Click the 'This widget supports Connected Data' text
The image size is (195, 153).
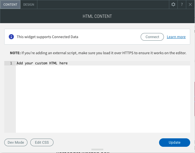tap(47, 37)
